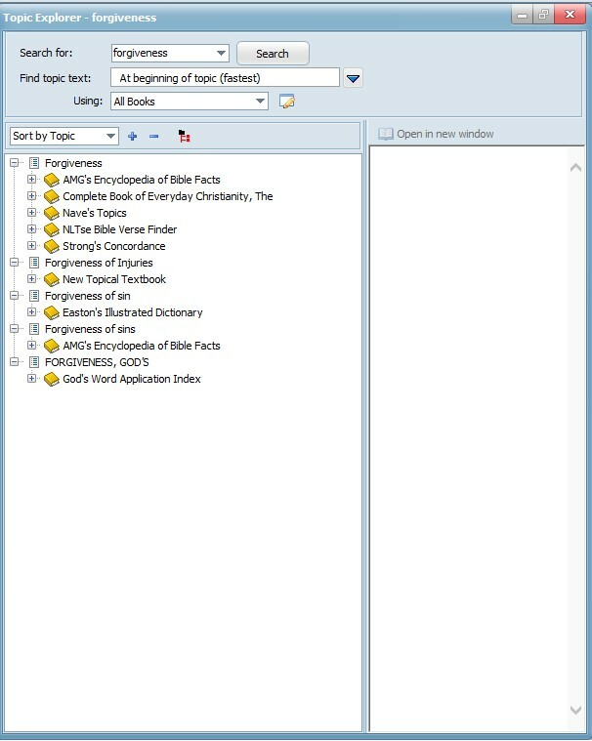This screenshot has width=592, height=741.
Task: Click topic page icon beside FORGIVENESS, GOD'S
Action: [x=34, y=362]
